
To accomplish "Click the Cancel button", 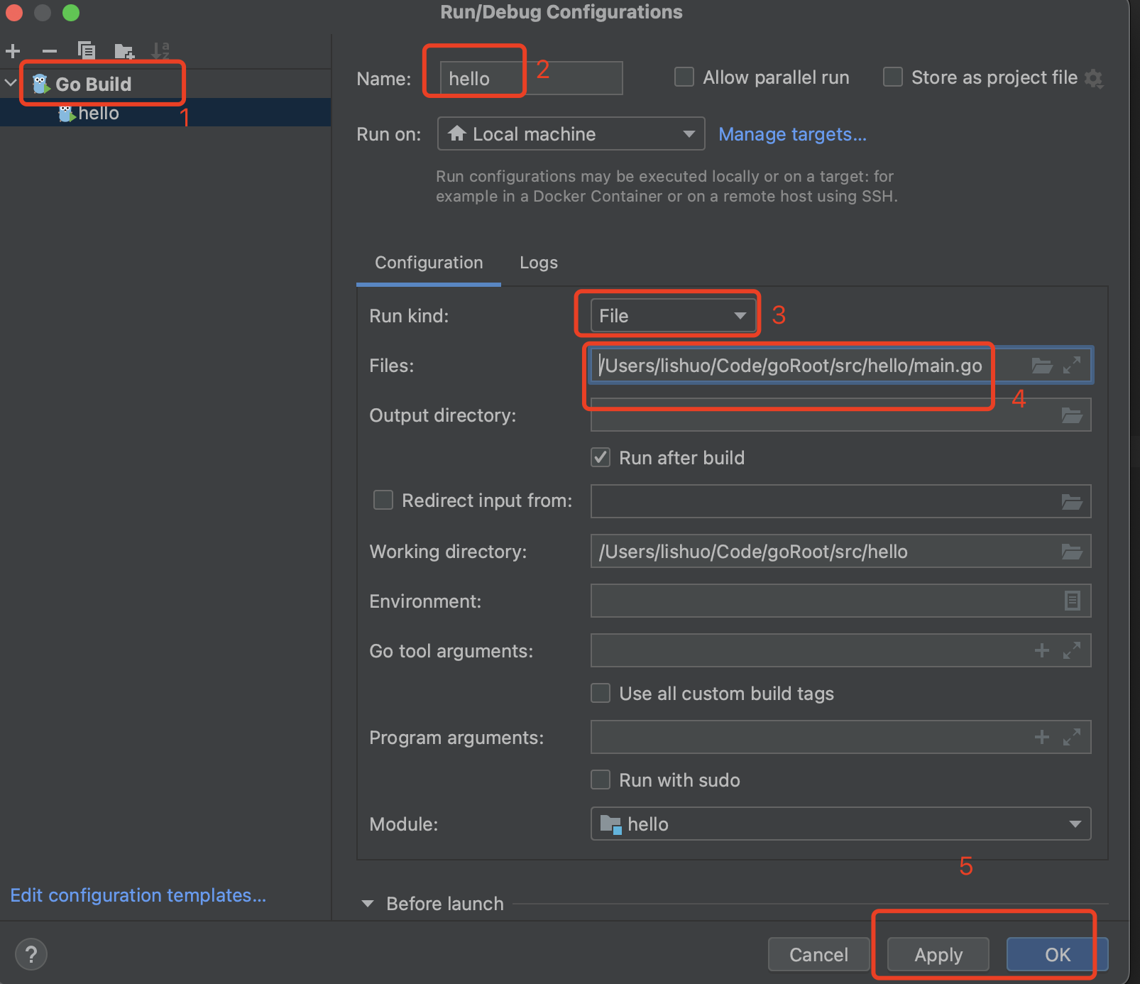I will [x=819, y=954].
